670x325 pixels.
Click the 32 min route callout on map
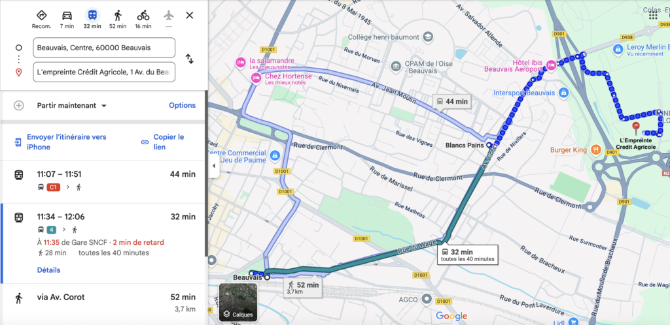pos(468,255)
